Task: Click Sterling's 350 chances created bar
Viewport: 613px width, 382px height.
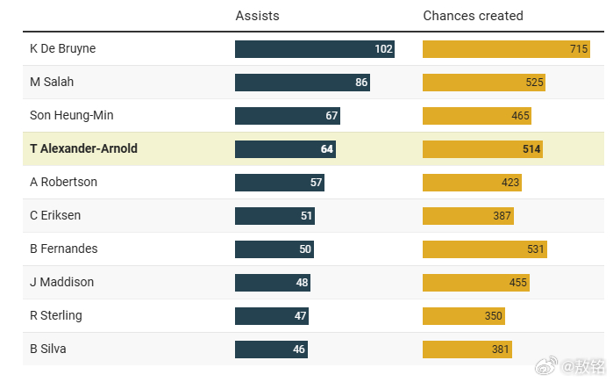Action: tap(464, 316)
